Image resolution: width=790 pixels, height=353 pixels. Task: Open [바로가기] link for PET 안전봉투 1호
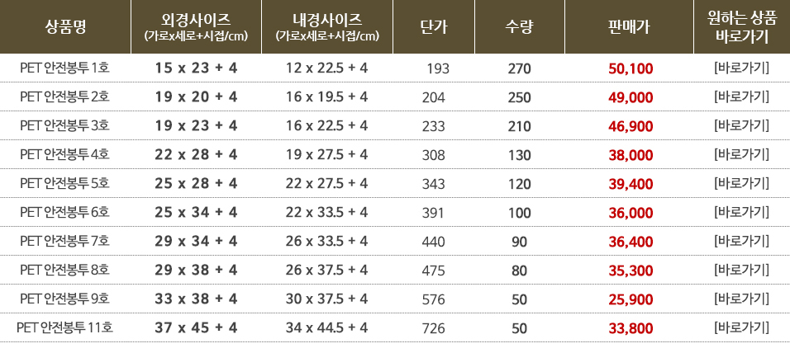(741, 68)
